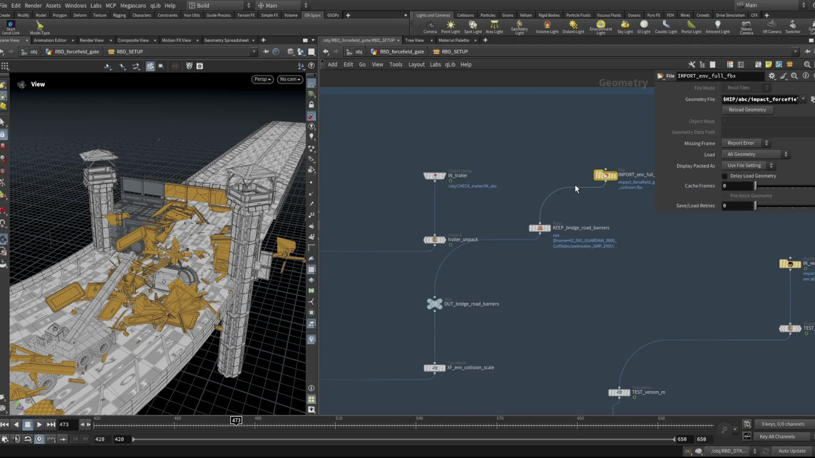
Task: Click the Geometry File path field
Action: pyautogui.click(x=760, y=99)
